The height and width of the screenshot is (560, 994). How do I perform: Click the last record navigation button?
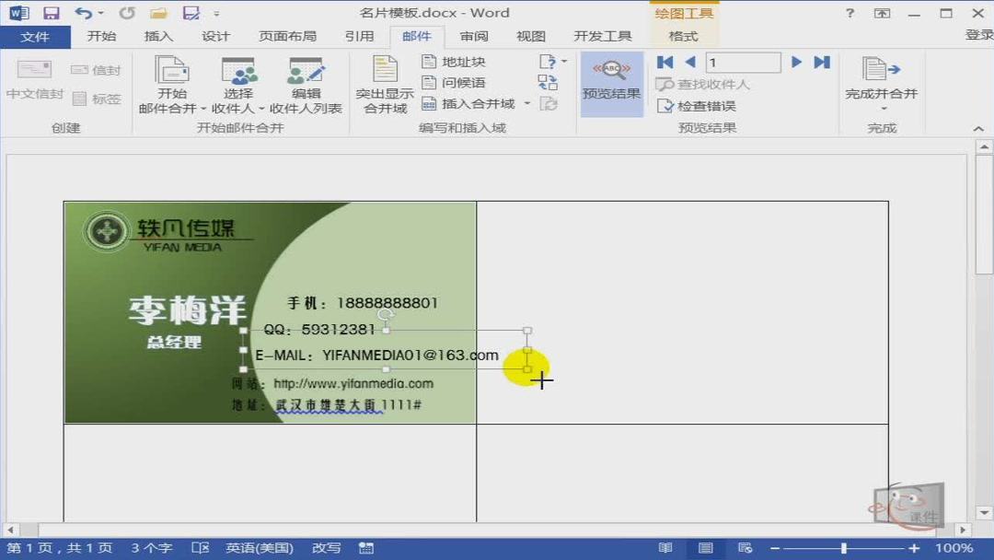click(821, 61)
